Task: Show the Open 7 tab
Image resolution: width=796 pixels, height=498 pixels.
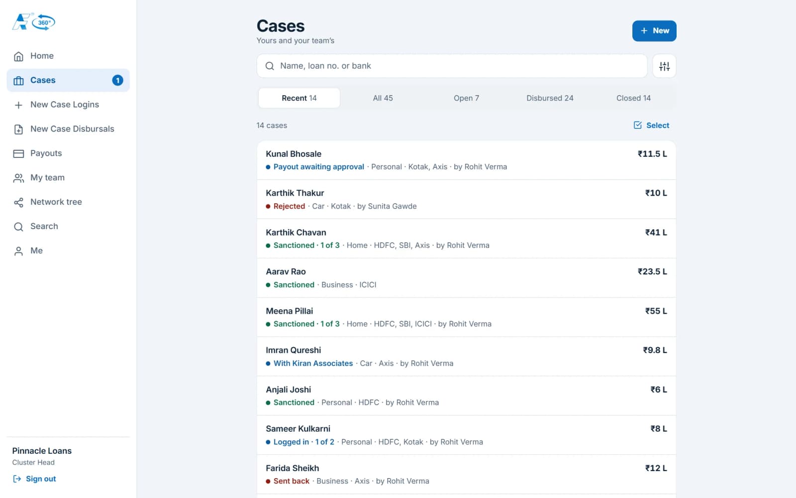Action: pyautogui.click(x=466, y=98)
